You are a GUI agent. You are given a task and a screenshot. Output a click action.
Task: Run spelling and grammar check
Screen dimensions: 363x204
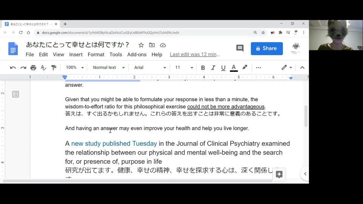[x=43, y=68]
